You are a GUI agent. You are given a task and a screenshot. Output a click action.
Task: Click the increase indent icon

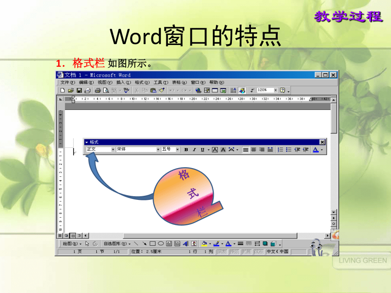(306, 149)
